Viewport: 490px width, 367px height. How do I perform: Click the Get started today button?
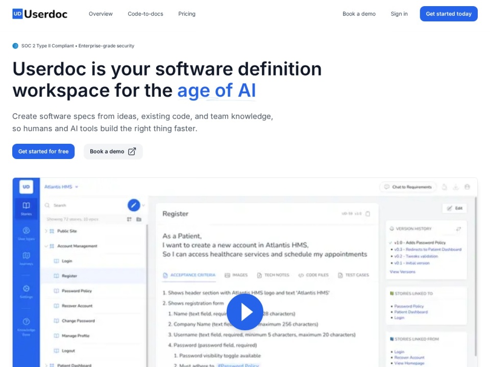pyautogui.click(x=449, y=14)
